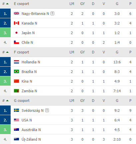Click Ausztrália N team name
This screenshot has height=144, width=136.
coord(31,130)
